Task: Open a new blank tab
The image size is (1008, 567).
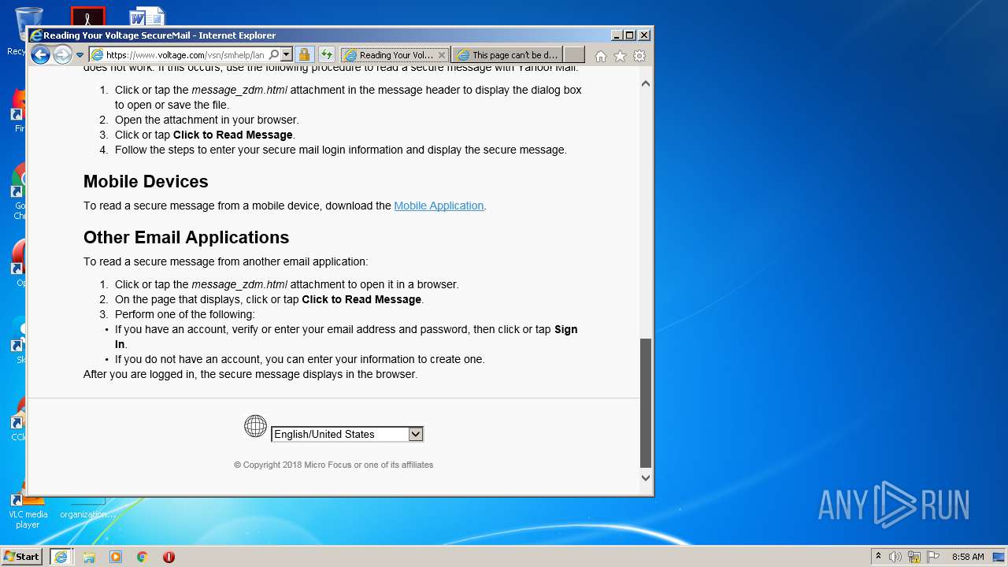Action: tap(574, 54)
